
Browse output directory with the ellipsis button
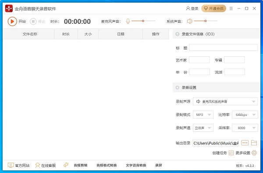[x=245, y=143]
